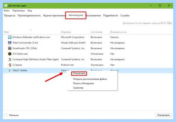Click the Total Commander 32 bit floppy icon
Image resolution: width=176 pixels, height=122 pixels.
pyautogui.click(x=10, y=43)
